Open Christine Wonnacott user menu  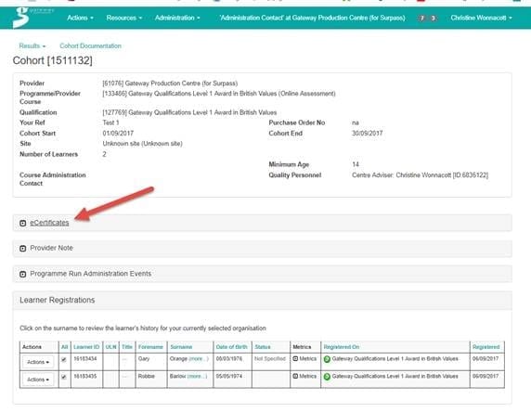point(481,18)
